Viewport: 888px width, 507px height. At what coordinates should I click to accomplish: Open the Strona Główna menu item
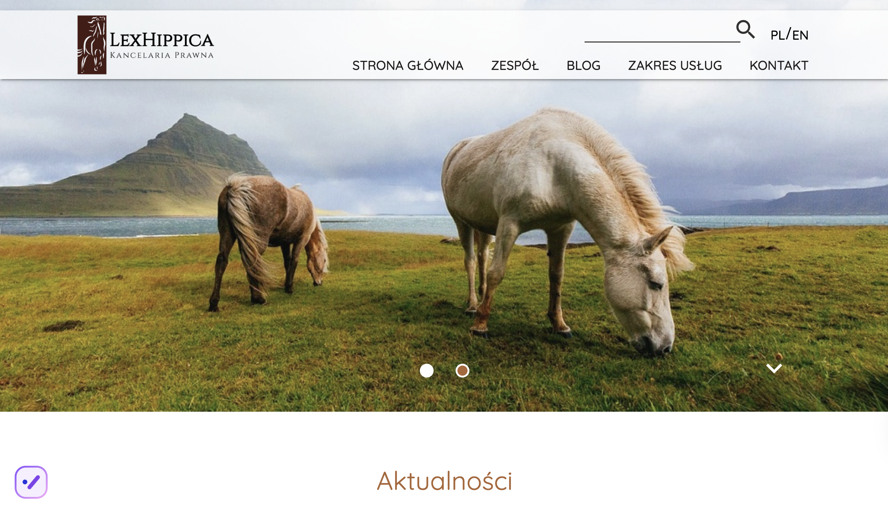click(x=408, y=65)
